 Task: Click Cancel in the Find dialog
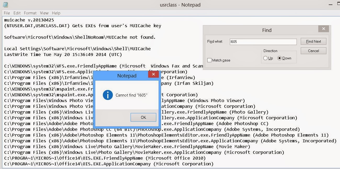coord(314,51)
